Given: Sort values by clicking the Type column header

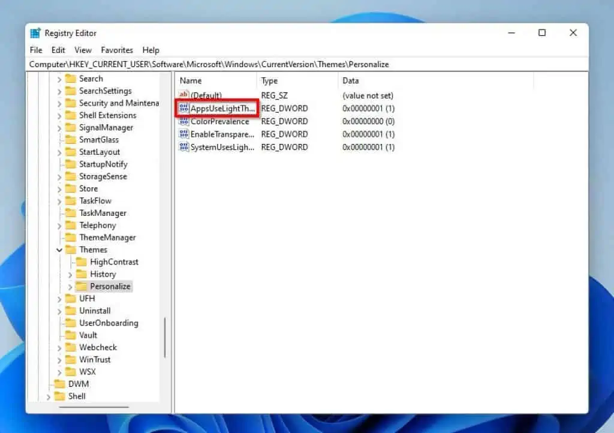Looking at the screenshot, I should coord(269,80).
